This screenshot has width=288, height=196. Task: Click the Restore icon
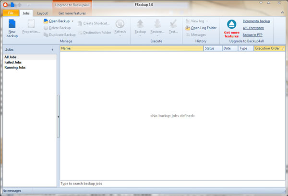click(x=157, y=24)
